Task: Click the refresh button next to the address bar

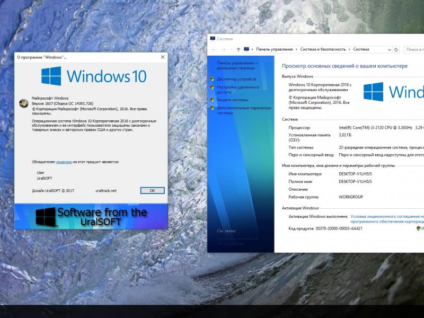Action: pos(396,49)
